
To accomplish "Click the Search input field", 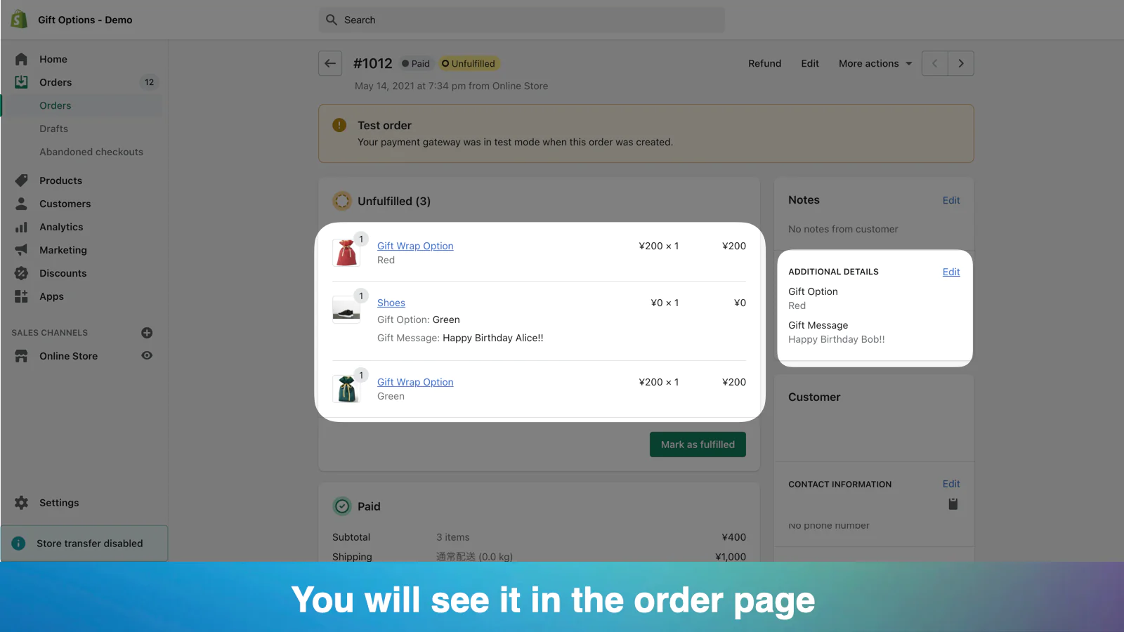I will coord(521,20).
